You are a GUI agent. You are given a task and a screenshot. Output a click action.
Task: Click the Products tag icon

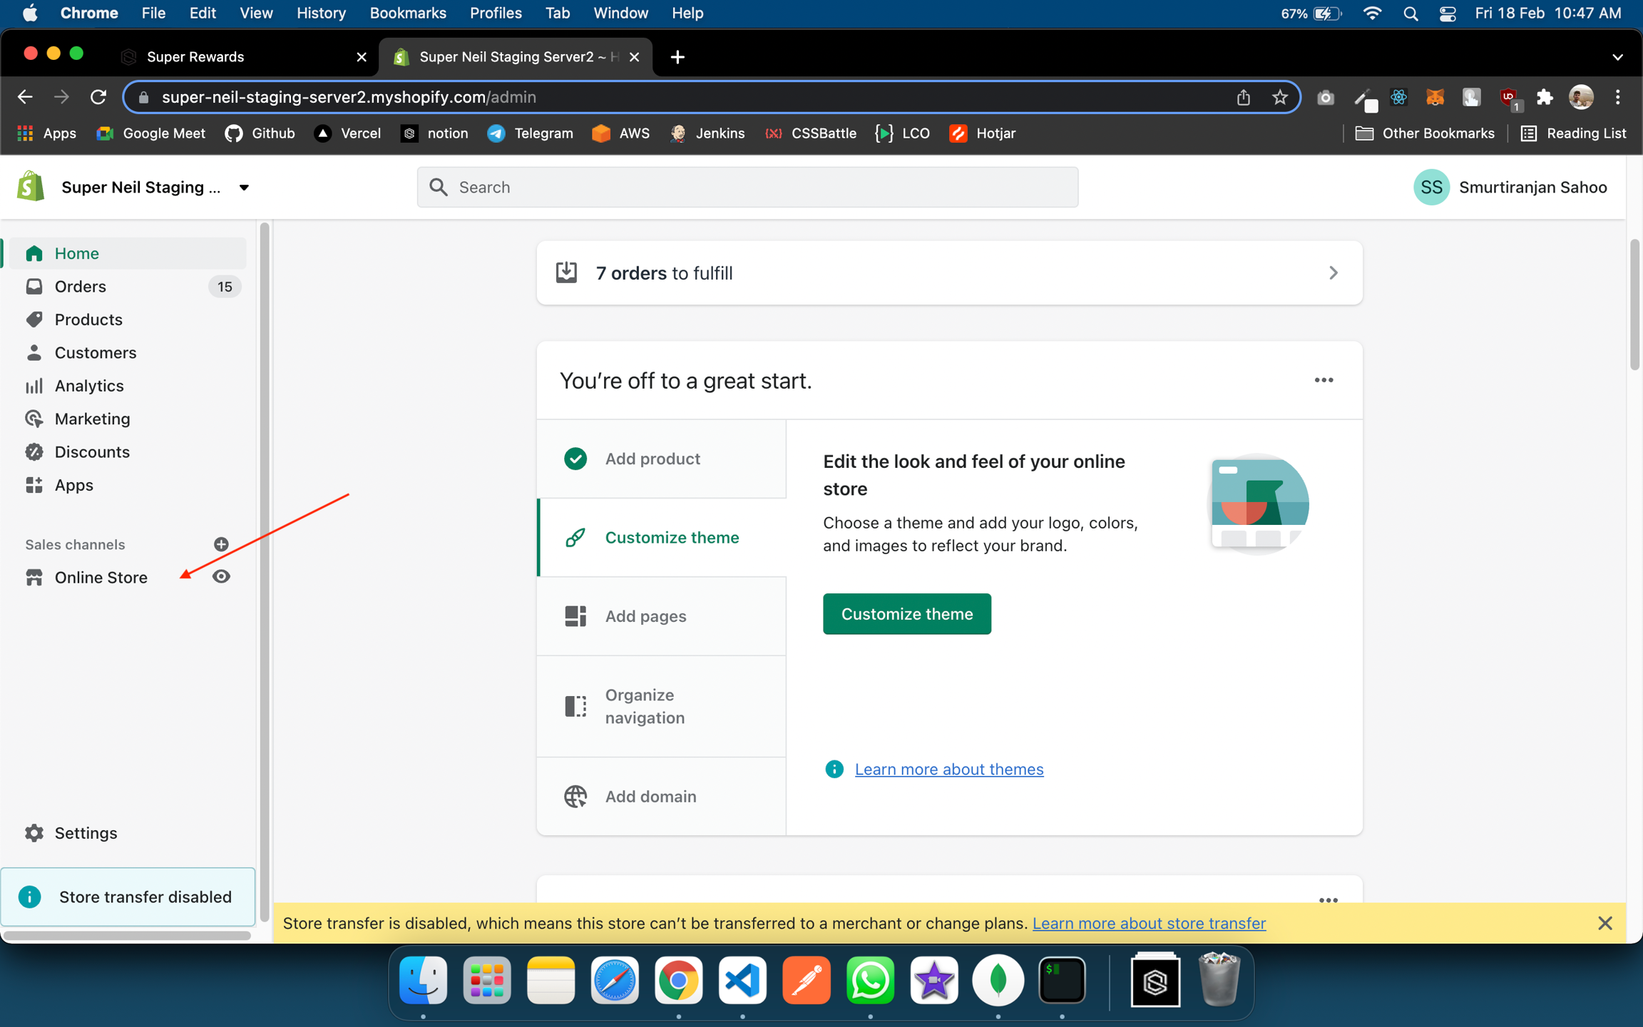[x=34, y=320]
